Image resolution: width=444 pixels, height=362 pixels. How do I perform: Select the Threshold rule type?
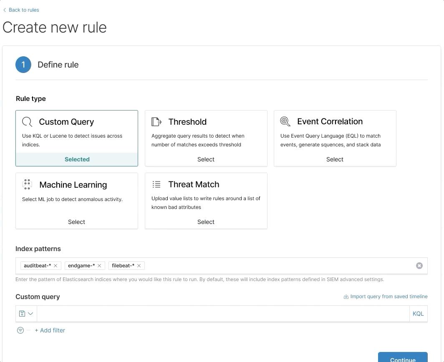tap(206, 159)
